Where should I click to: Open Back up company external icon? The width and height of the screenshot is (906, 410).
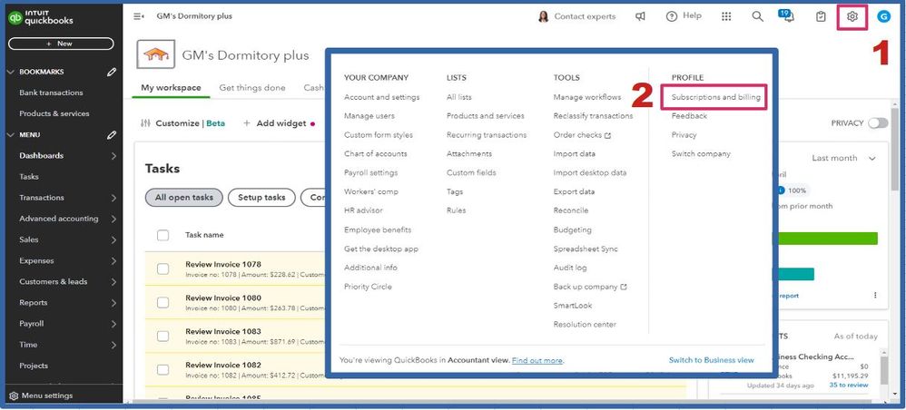[x=624, y=287]
